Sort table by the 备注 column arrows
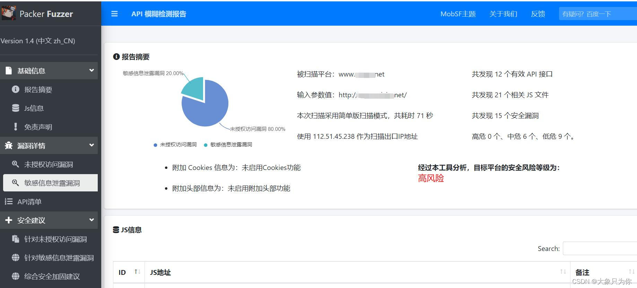This screenshot has width=637, height=288. [631, 272]
